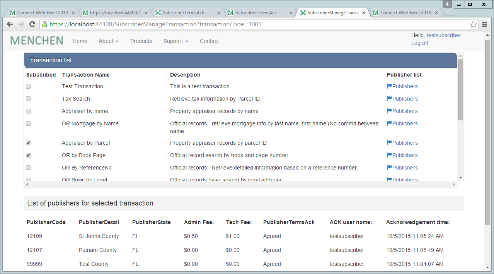Enable the Test Transaction subscription checkbox
494x274 pixels.
(x=28, y=86)
